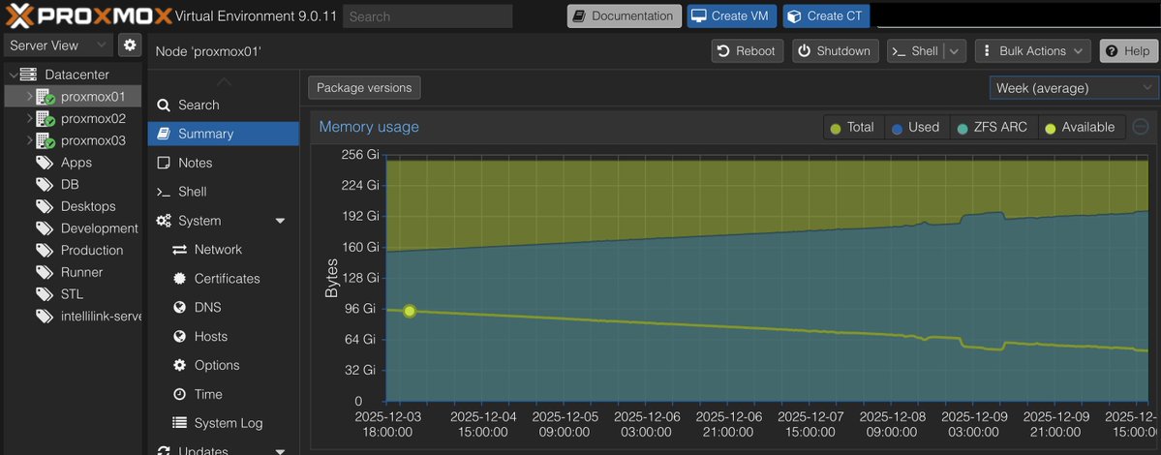Click the globe icon beside DNS
This screenshot has height=455, width=1161.
point(179,308)
